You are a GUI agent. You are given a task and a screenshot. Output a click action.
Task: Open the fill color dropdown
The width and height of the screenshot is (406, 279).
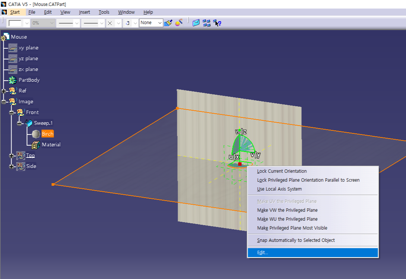point(27,23)
